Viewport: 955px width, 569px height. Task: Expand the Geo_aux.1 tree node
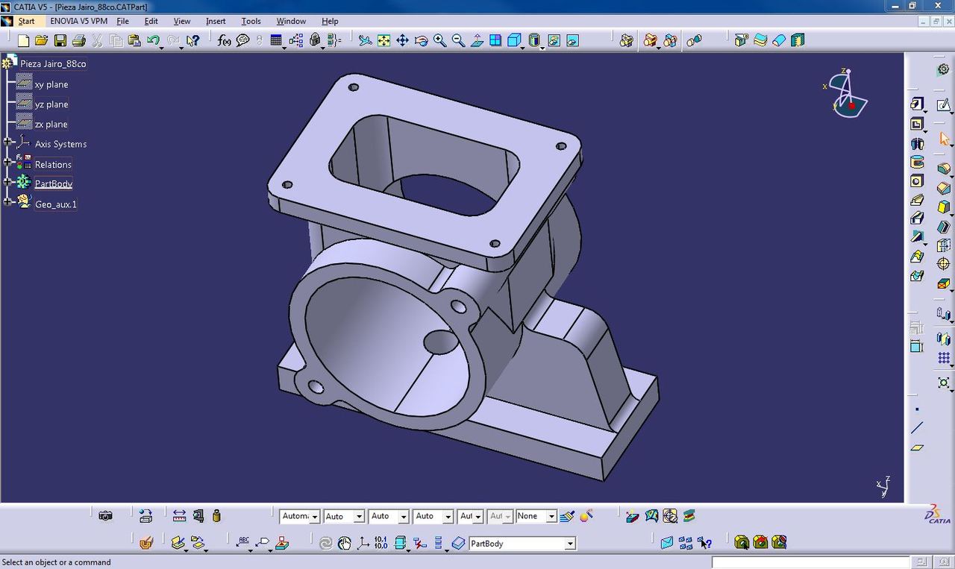tap(8, 201)
